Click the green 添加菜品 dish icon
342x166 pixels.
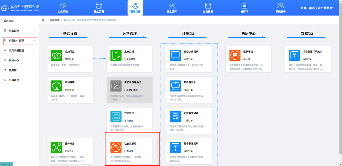pos(56,55)
